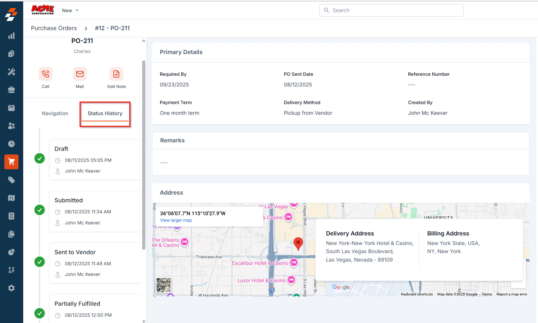Click the people group sidebar icon

pos(11,126)
